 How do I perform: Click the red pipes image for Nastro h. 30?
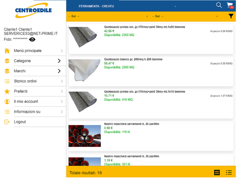[x=85, y=162]
